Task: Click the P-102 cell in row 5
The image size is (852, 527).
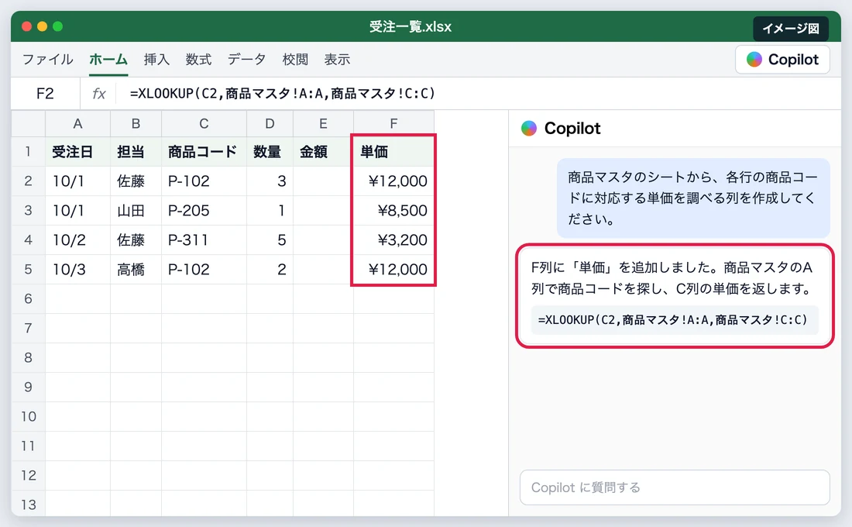Action: (204, 269)
